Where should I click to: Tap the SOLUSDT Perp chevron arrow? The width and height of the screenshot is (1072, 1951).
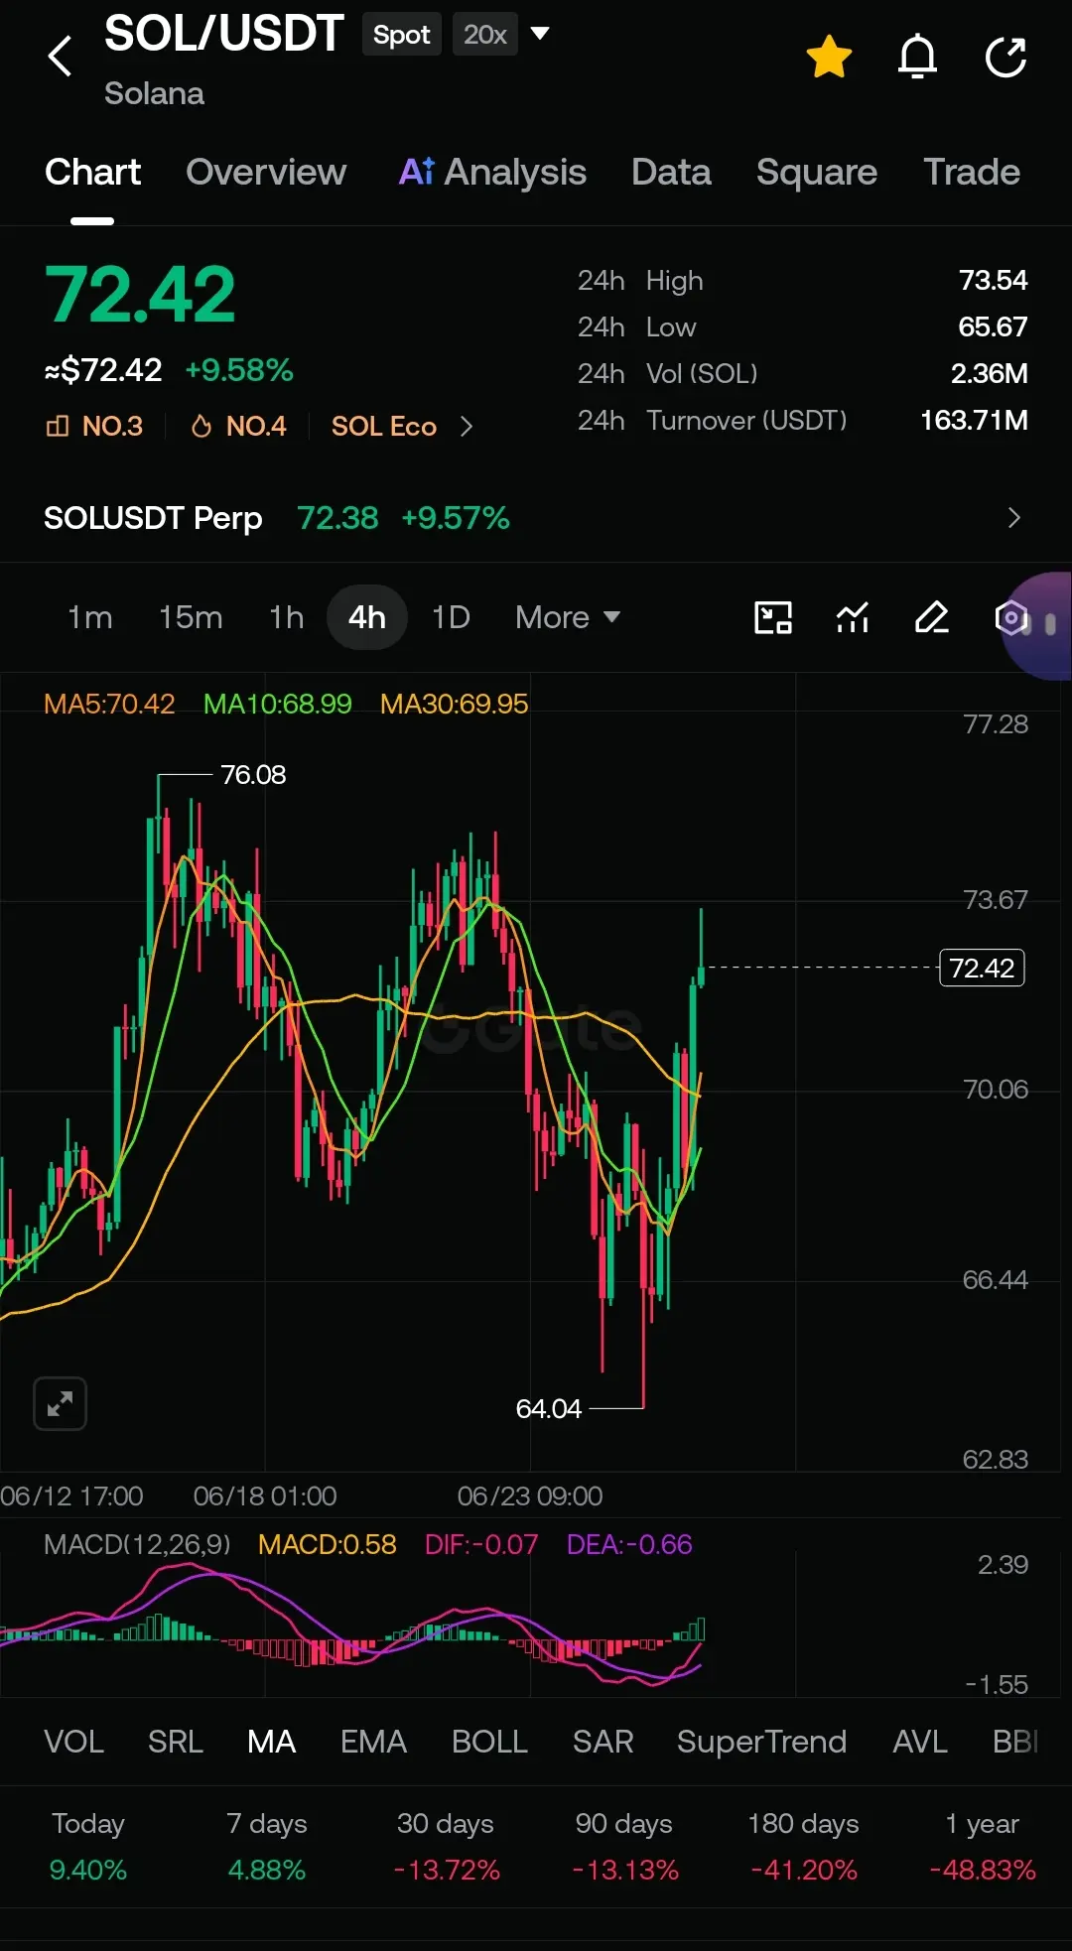pos(1013,518)
